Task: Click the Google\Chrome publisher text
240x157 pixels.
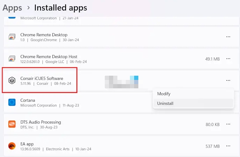Action: coord(44,40)
